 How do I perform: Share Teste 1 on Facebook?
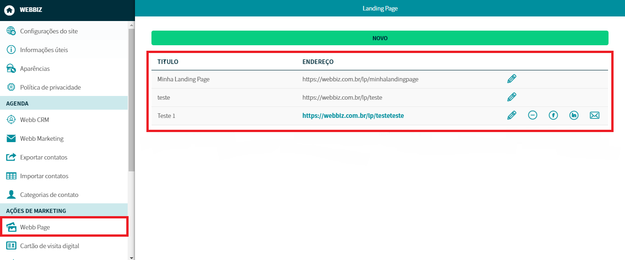(x=553, y=116)
